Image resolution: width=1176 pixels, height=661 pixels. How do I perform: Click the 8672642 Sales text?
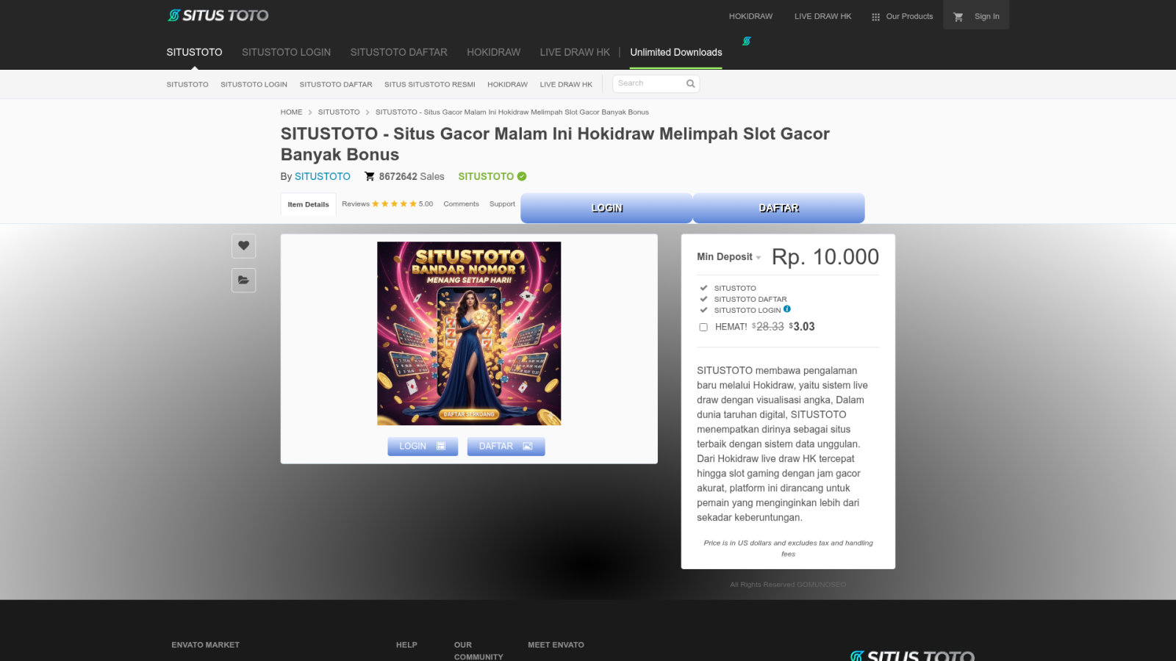(x=412, y=176)
